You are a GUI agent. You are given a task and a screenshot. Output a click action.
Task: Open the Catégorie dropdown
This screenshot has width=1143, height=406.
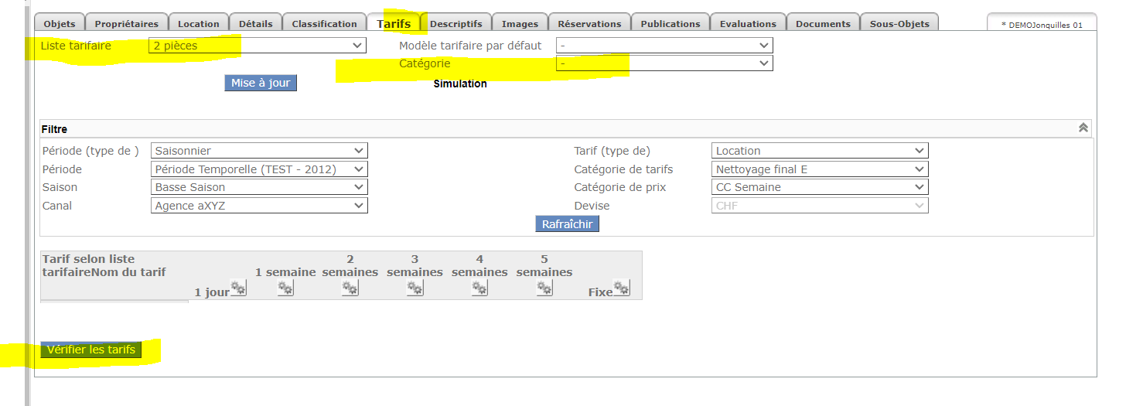[664, 63]
